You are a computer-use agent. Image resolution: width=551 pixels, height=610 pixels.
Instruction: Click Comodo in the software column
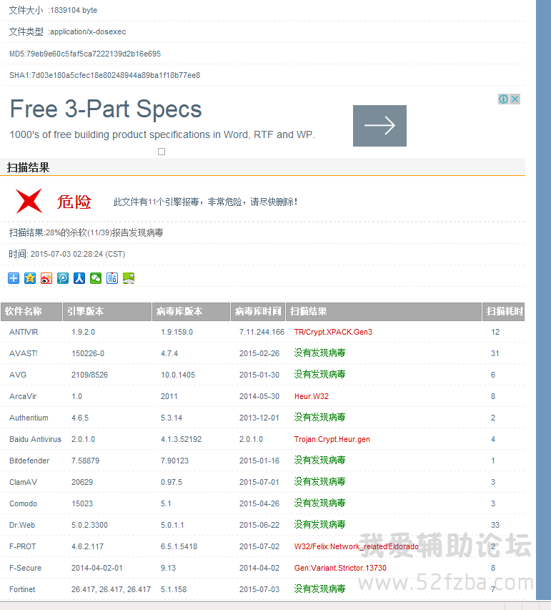tap(24, 503)
